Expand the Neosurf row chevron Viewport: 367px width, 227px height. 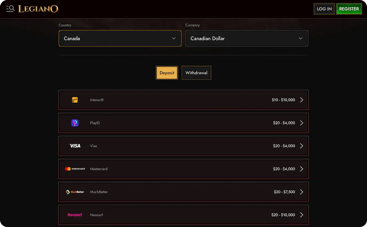click(302, 215)
